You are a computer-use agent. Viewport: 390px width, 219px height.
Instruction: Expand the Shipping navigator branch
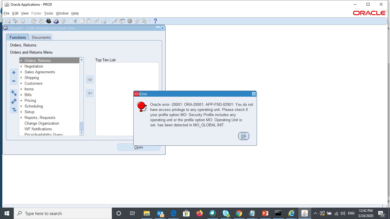coord(21,78)
